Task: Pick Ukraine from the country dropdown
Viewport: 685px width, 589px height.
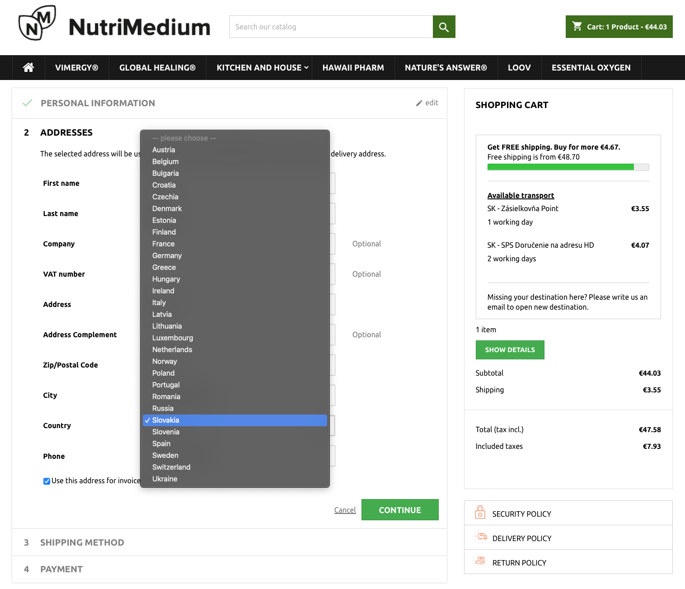Action: 164,479
